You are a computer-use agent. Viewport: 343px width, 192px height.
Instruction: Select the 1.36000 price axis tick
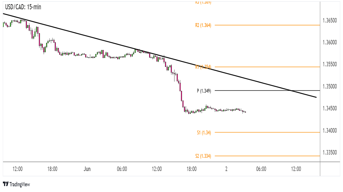331,42
